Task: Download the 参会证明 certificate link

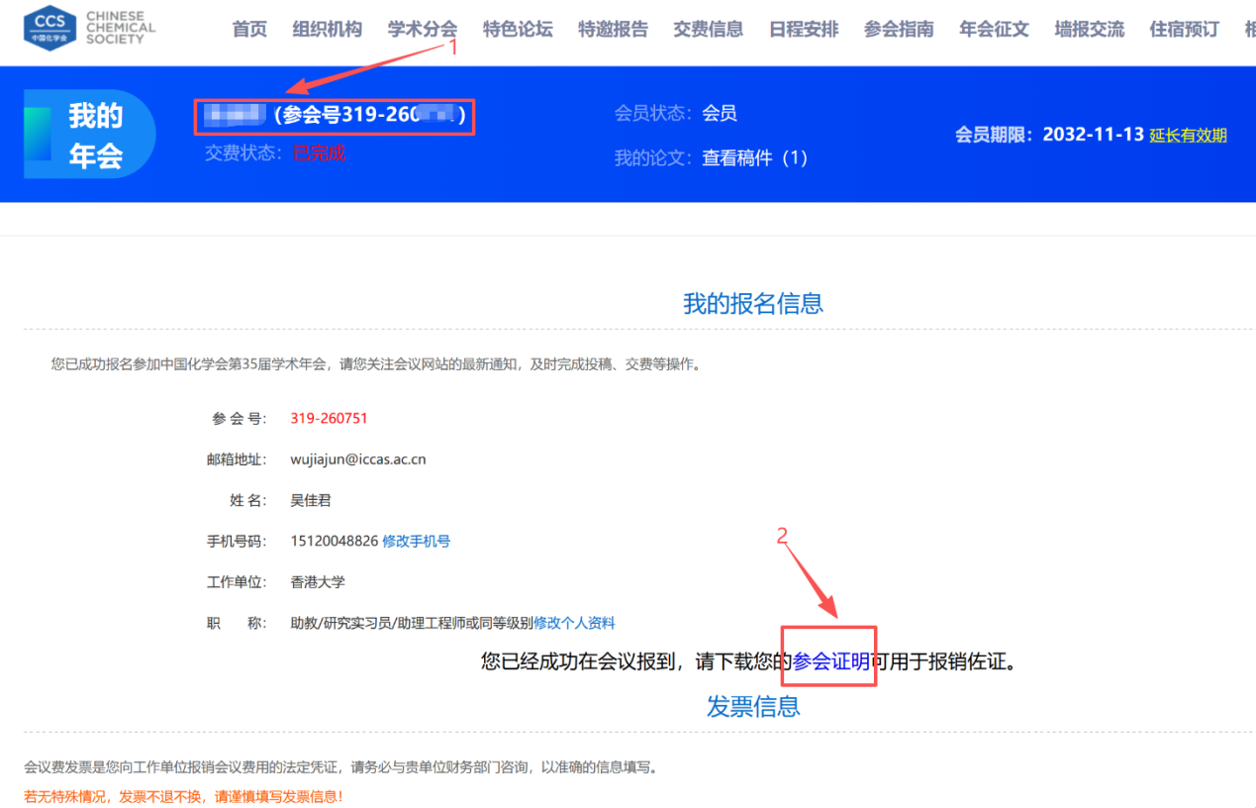Action: click(x=830, y=661)
